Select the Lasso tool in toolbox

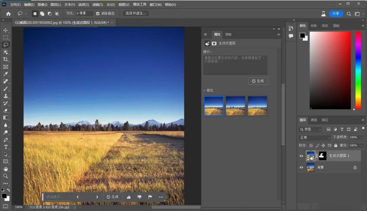[x=6, y=45]
